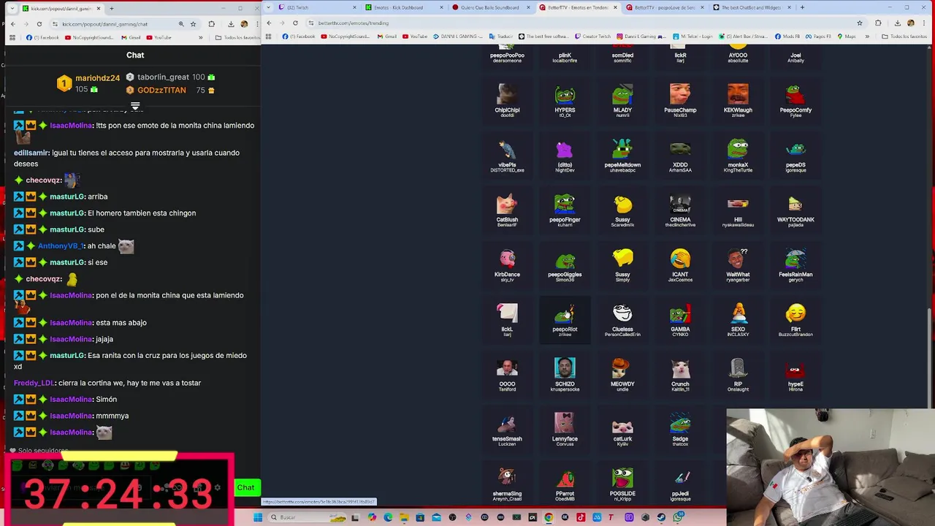Open the Gmail bookmark in BetterTTV window

pyautogui.click(x=387, y=37)
